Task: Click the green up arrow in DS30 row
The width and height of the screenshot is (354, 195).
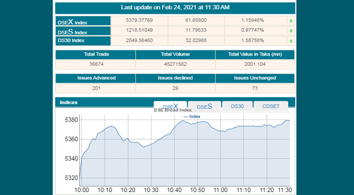Action: [x=291, y=40]
